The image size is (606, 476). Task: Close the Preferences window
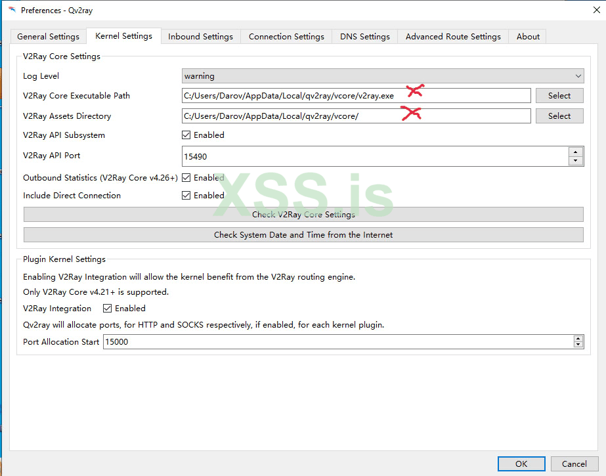click(596, 10)
